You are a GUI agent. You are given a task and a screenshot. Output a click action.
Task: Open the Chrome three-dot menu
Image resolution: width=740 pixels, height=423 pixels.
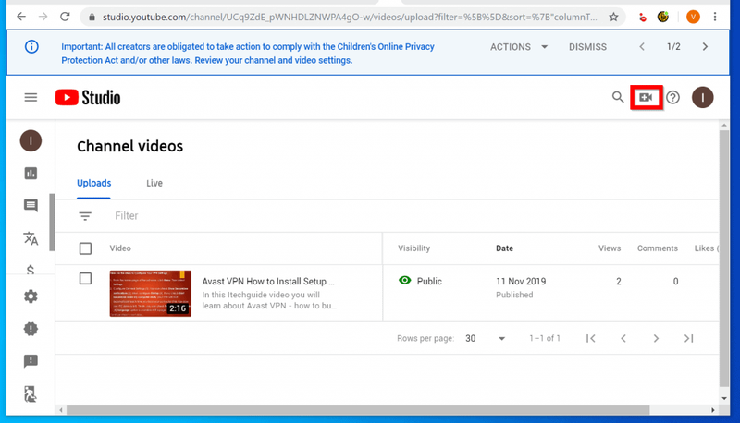pyautogui.click(x=715, y=17)
